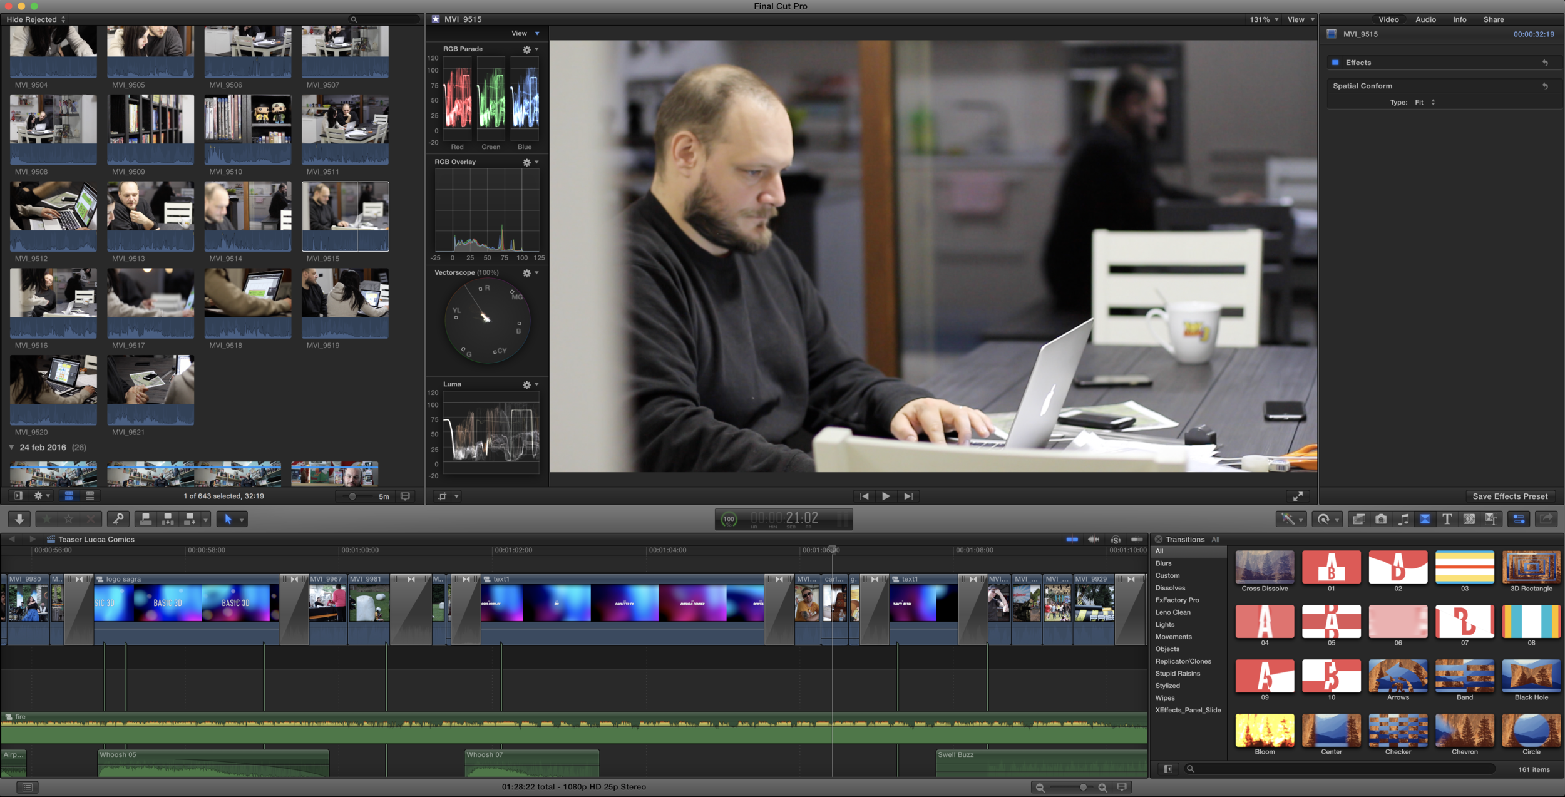Screen dimensions: 1565x797
Task: Show or hide the Libraries sidebar
Action: click(18, 496)
